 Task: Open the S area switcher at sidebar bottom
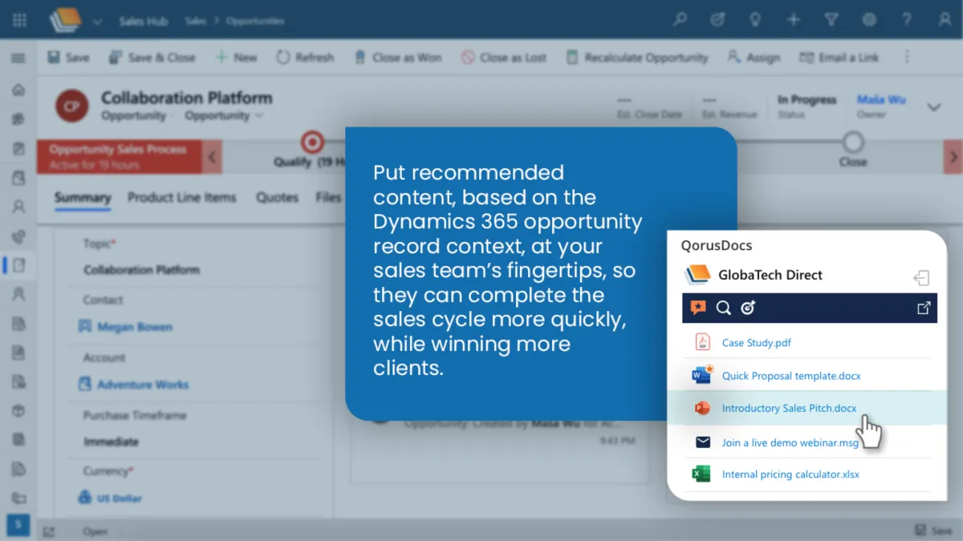[x=18, y=526]
